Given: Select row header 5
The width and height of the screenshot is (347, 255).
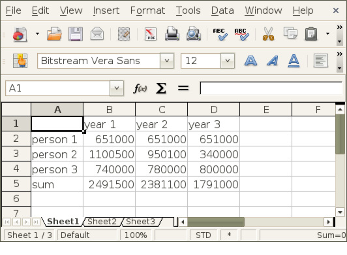Looking at the screenshot, I should pyautogui.click(x=16, y=184).
